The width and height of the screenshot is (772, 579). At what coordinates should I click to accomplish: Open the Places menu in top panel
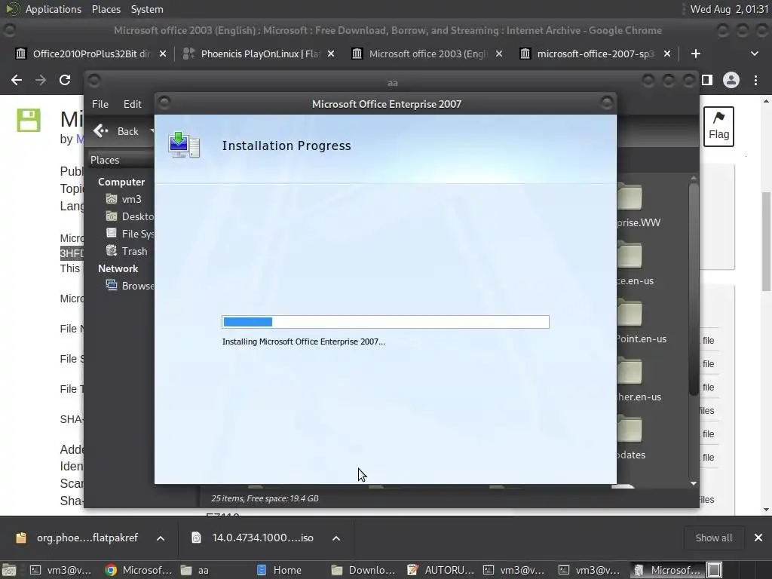[106, 9]
